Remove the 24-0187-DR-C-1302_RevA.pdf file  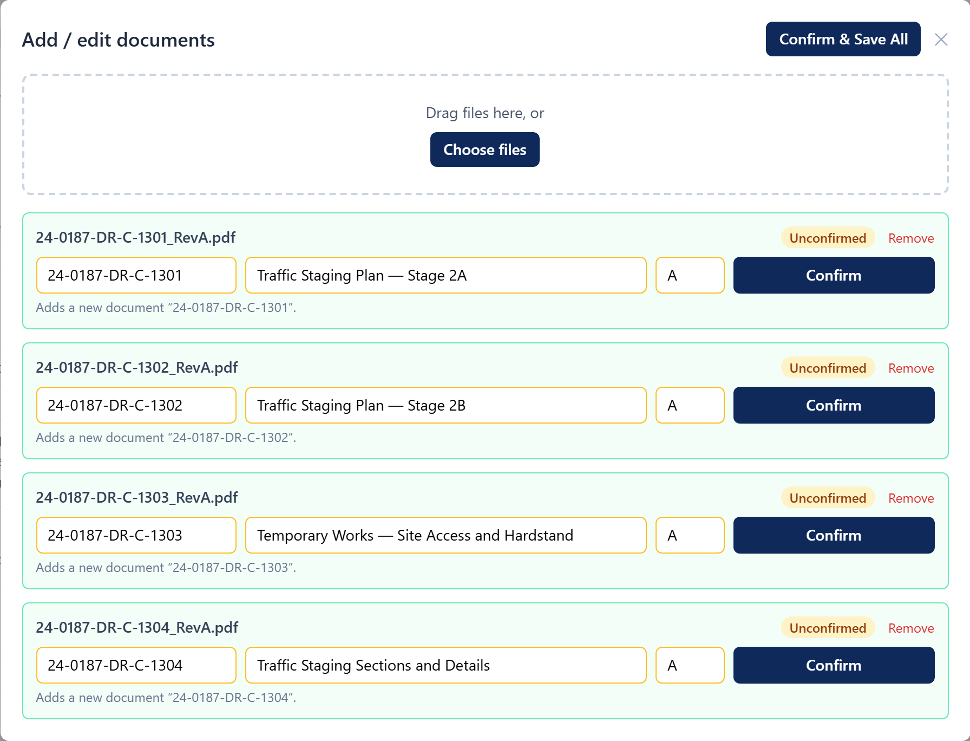click(911, 368)
